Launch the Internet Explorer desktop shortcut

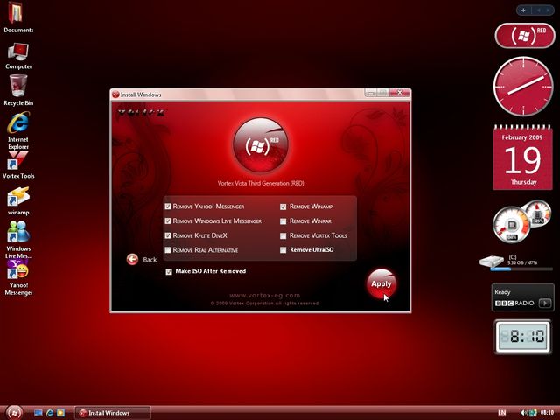(17, 130)
